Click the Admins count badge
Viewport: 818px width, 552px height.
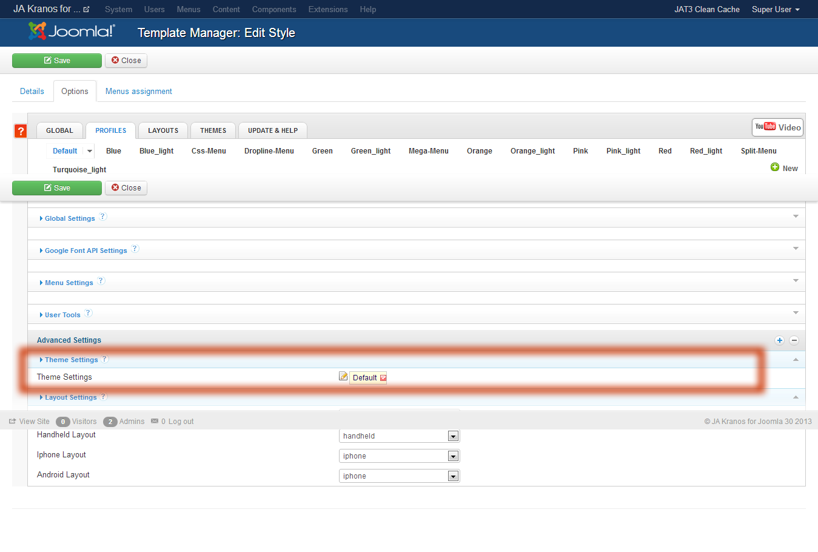click(110, 422)
